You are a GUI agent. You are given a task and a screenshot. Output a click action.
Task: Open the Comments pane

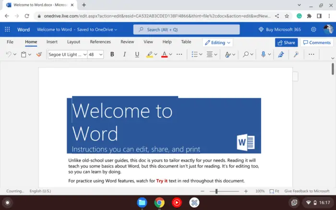317,43
